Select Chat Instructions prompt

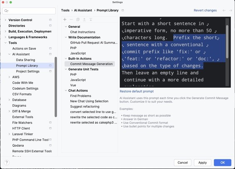pos(83,32)
